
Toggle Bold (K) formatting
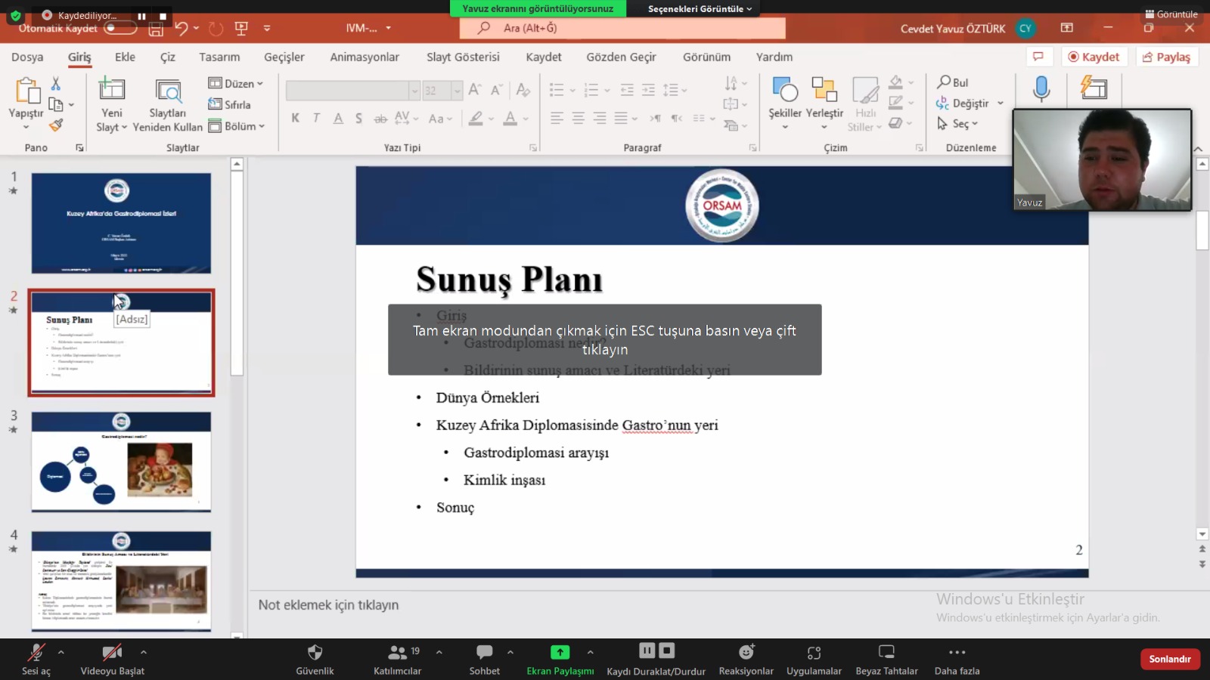296,118
